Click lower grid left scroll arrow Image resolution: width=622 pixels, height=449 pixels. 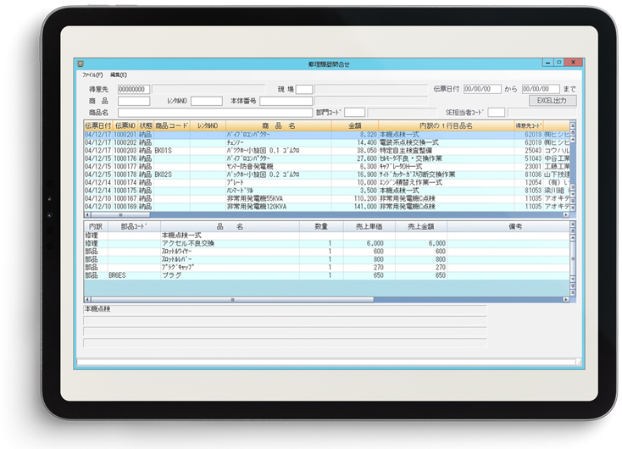click(x=87, y=299)
